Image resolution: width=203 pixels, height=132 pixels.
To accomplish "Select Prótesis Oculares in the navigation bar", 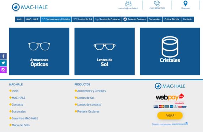I will pos(134,19).
